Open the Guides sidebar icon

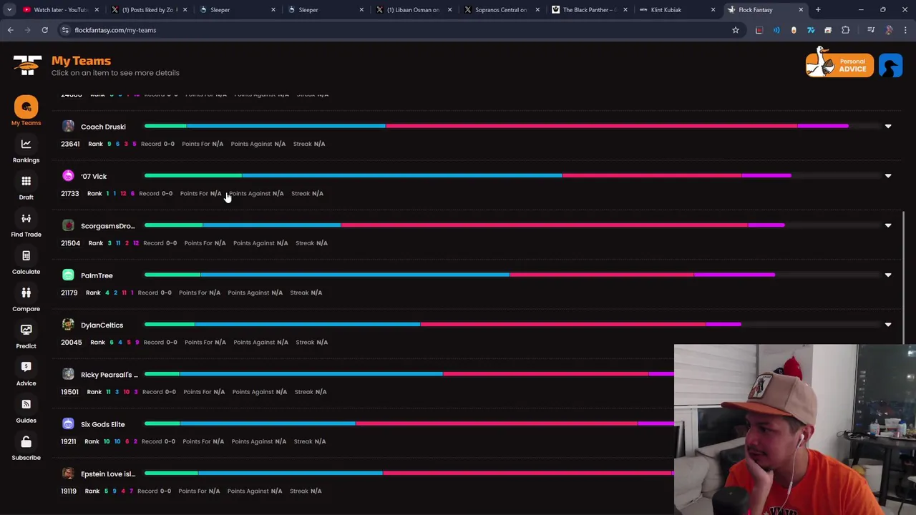click(x=26, y=405)
